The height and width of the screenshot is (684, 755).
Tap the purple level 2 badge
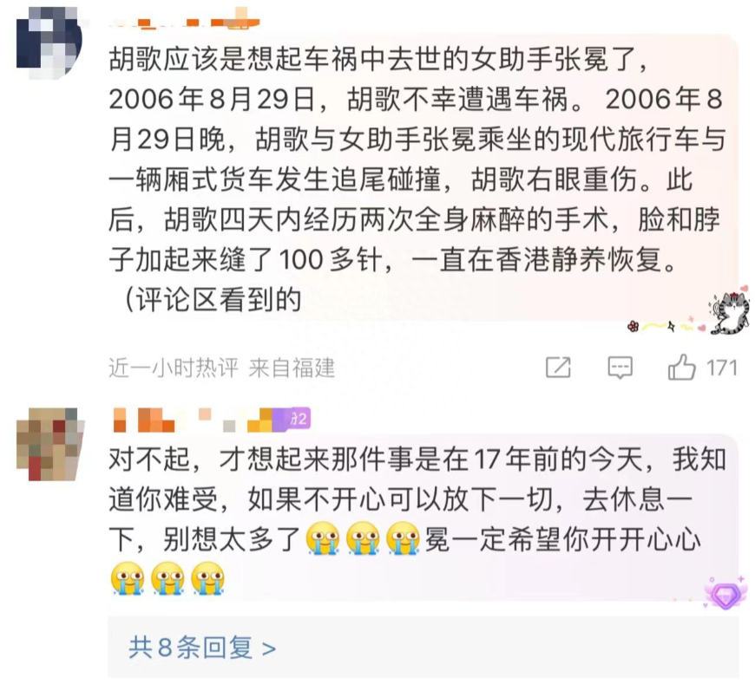299,419
